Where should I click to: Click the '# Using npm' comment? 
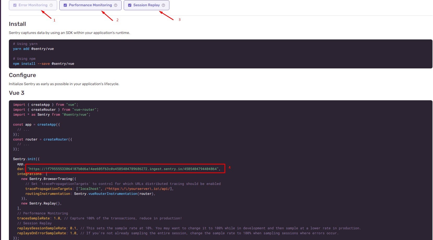[24, 59]
